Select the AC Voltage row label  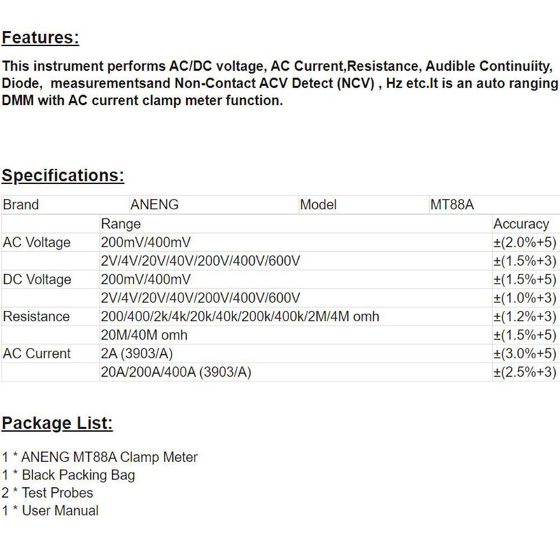[37, 243]
